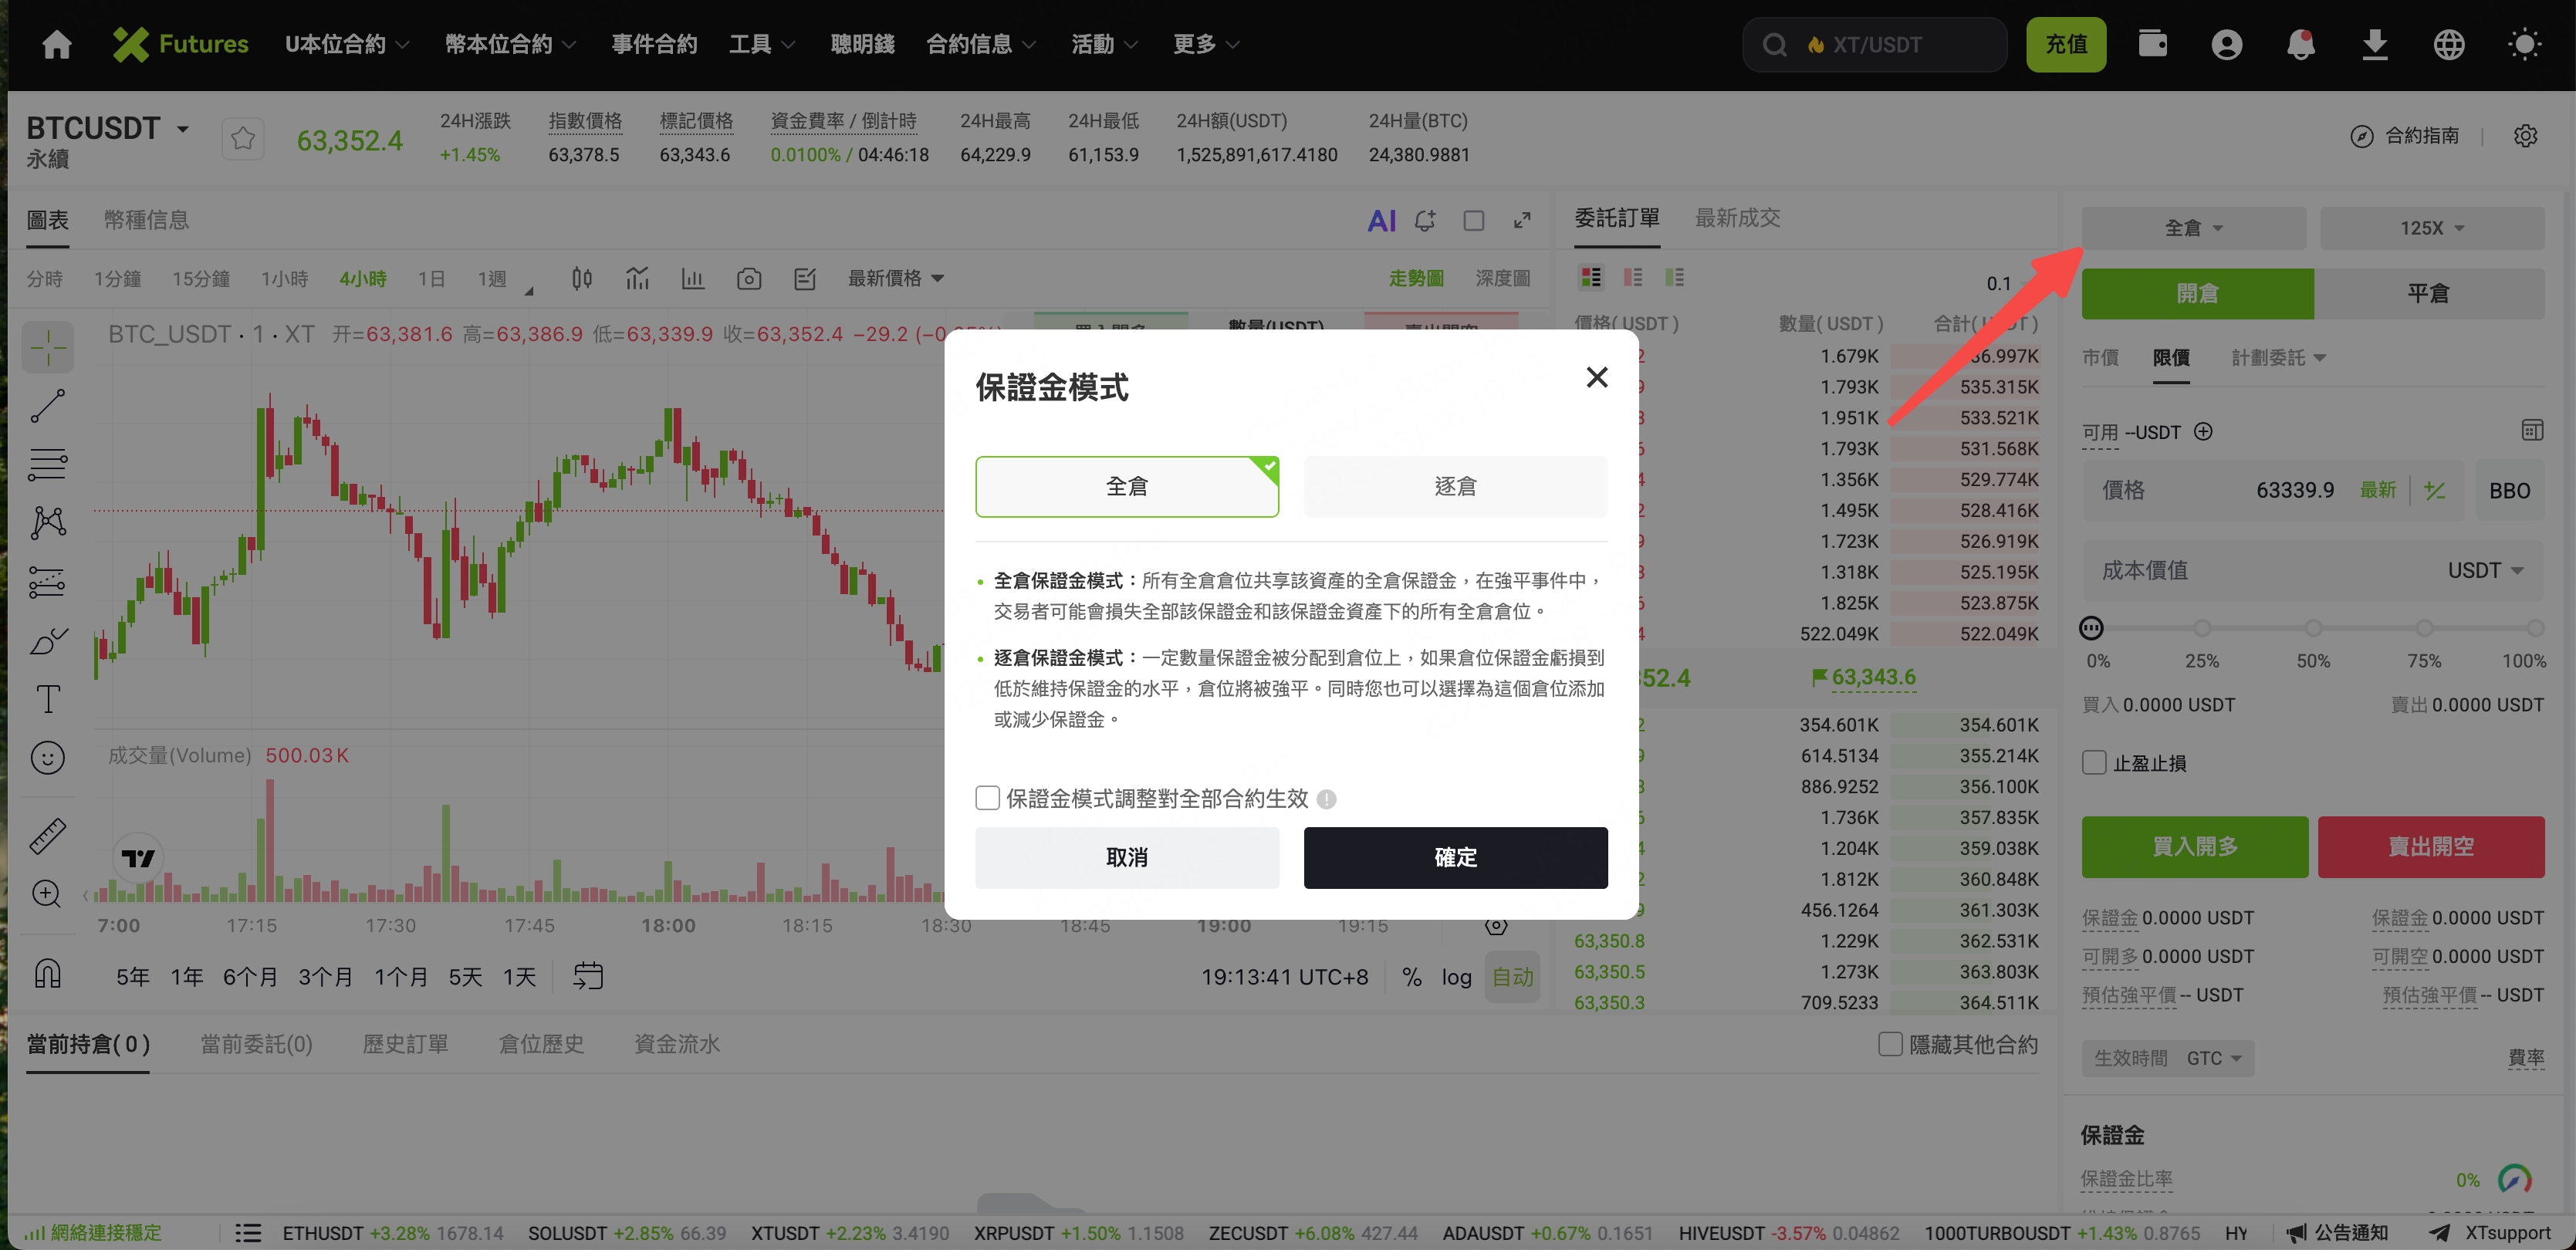Select the trend line drawing tool
This screenshot has width=2576, height=1250.
coord(48,406)
